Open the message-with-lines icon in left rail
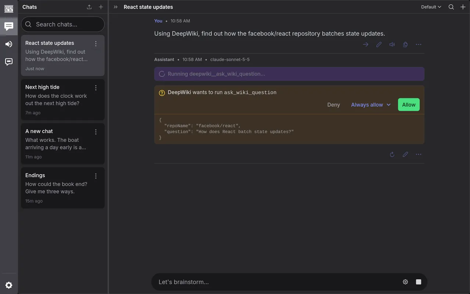Screen dimensions: 470x294 9,62
